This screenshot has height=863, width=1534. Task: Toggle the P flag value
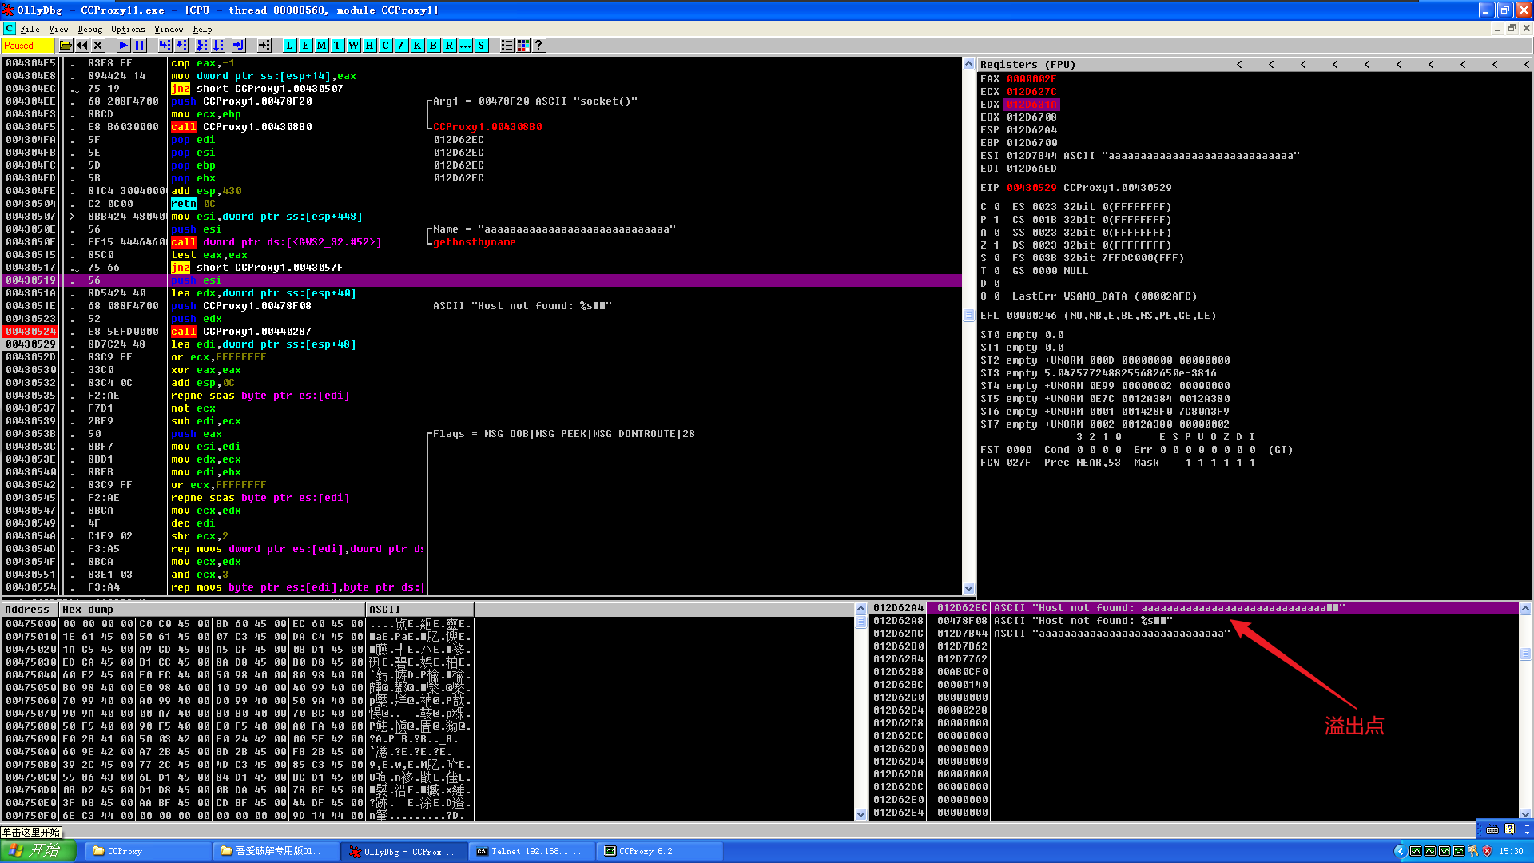point(996,220)
